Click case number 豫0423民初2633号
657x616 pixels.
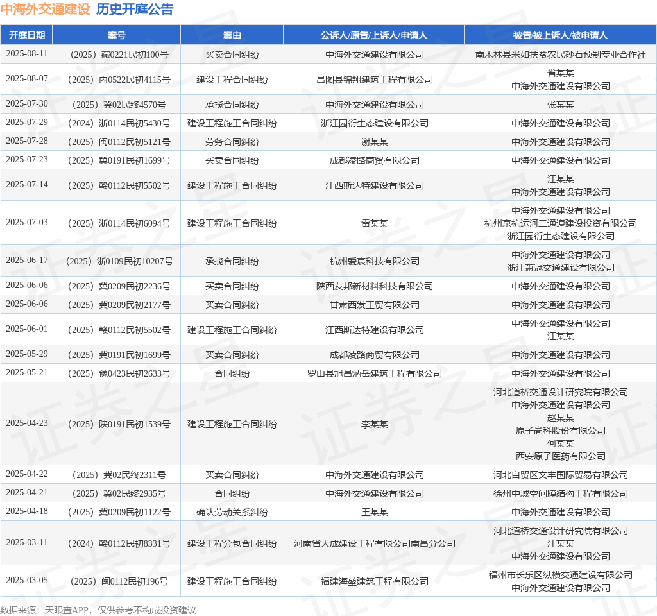[x=119, y=373]
